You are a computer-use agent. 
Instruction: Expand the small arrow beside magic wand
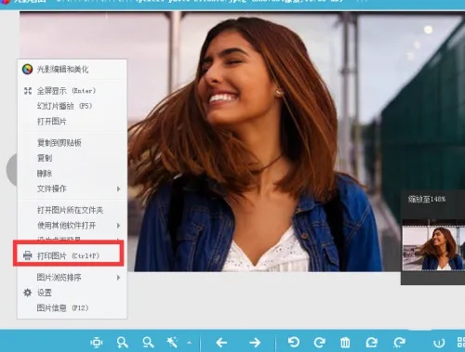pos(189,343)
